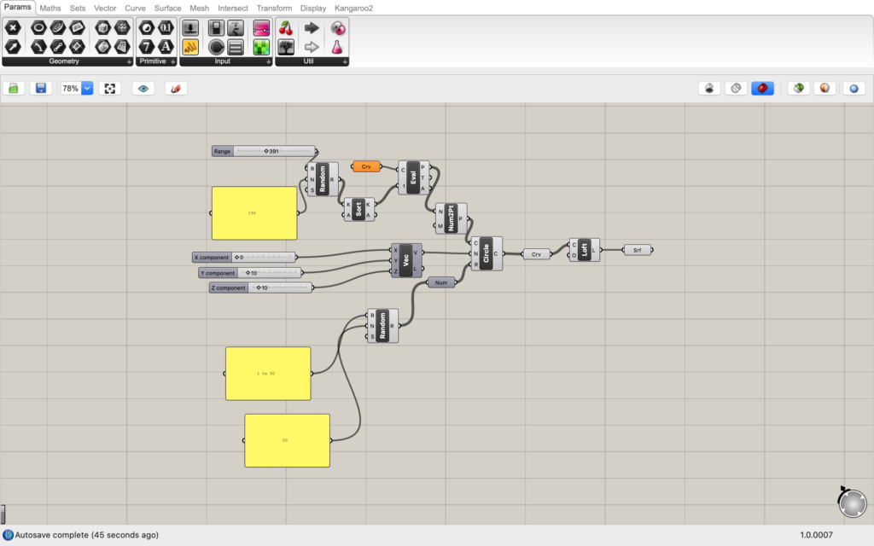Screen dimensions: 874x546
Task: Select the Srf output parameter
Action: (637, 250)
